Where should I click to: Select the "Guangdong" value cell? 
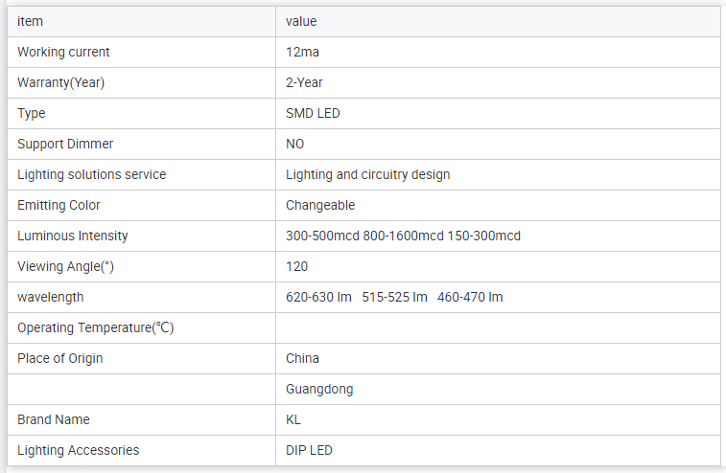point(319,389)
